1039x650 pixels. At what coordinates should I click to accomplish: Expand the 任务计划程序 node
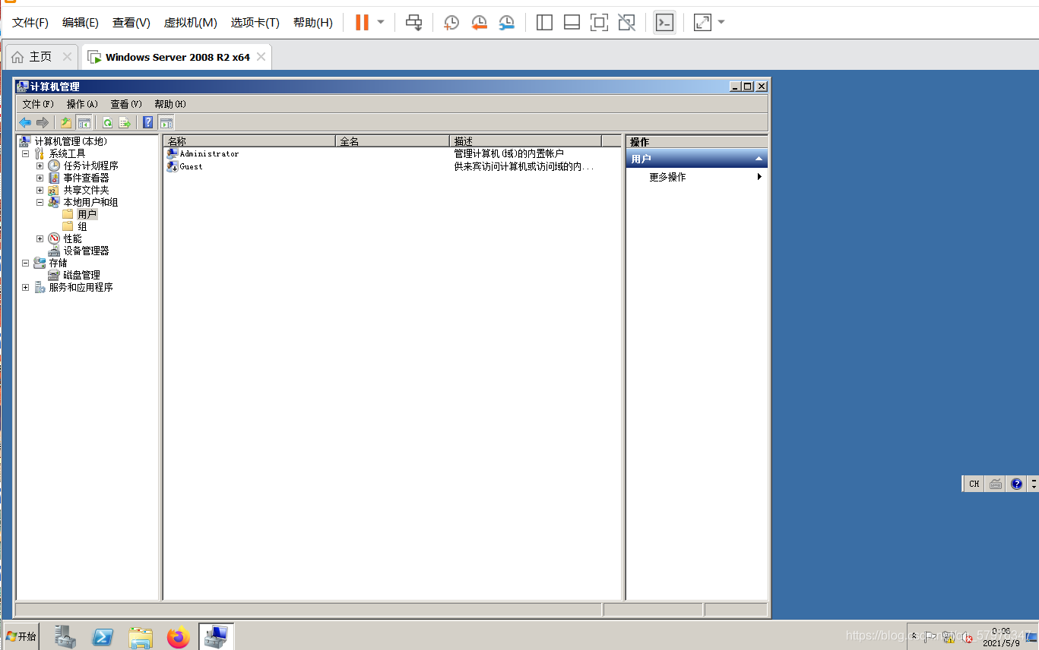40,166
